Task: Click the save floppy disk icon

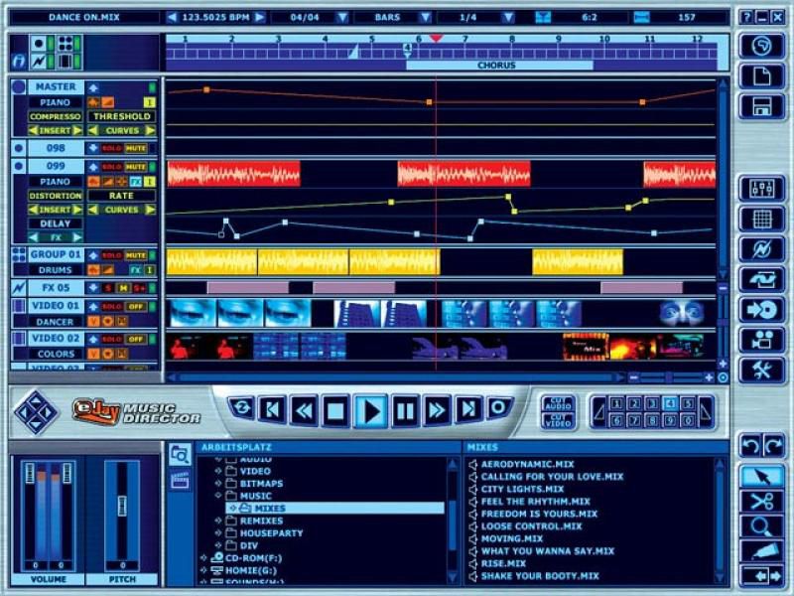Action: 761,106
